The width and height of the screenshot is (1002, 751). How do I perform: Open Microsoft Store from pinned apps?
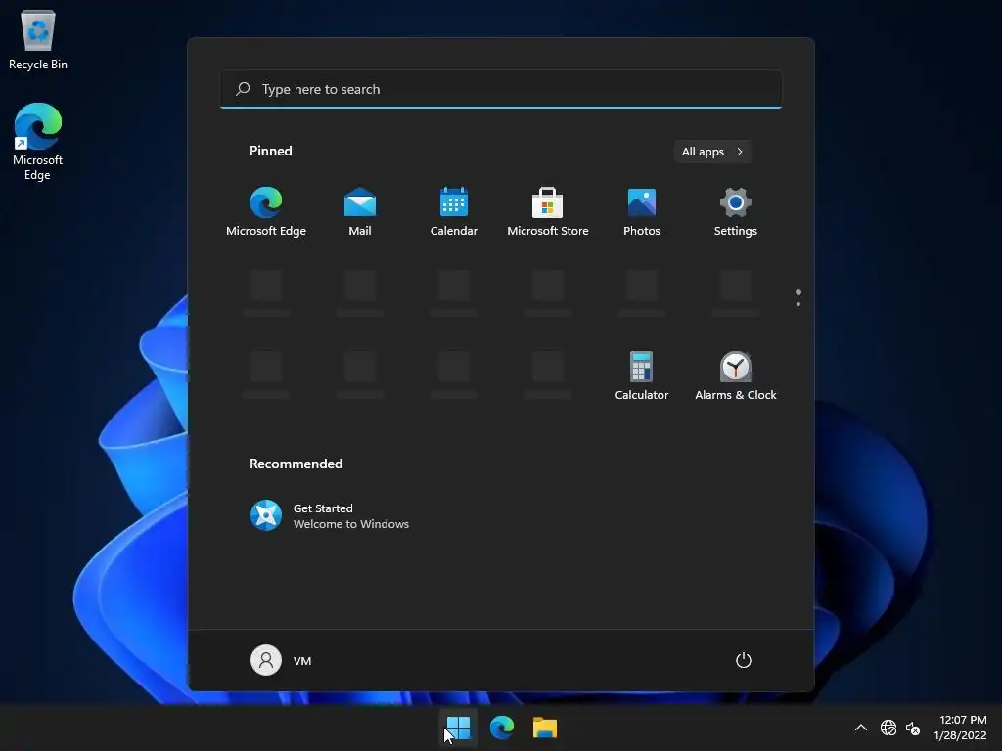[x=548, y=211]
